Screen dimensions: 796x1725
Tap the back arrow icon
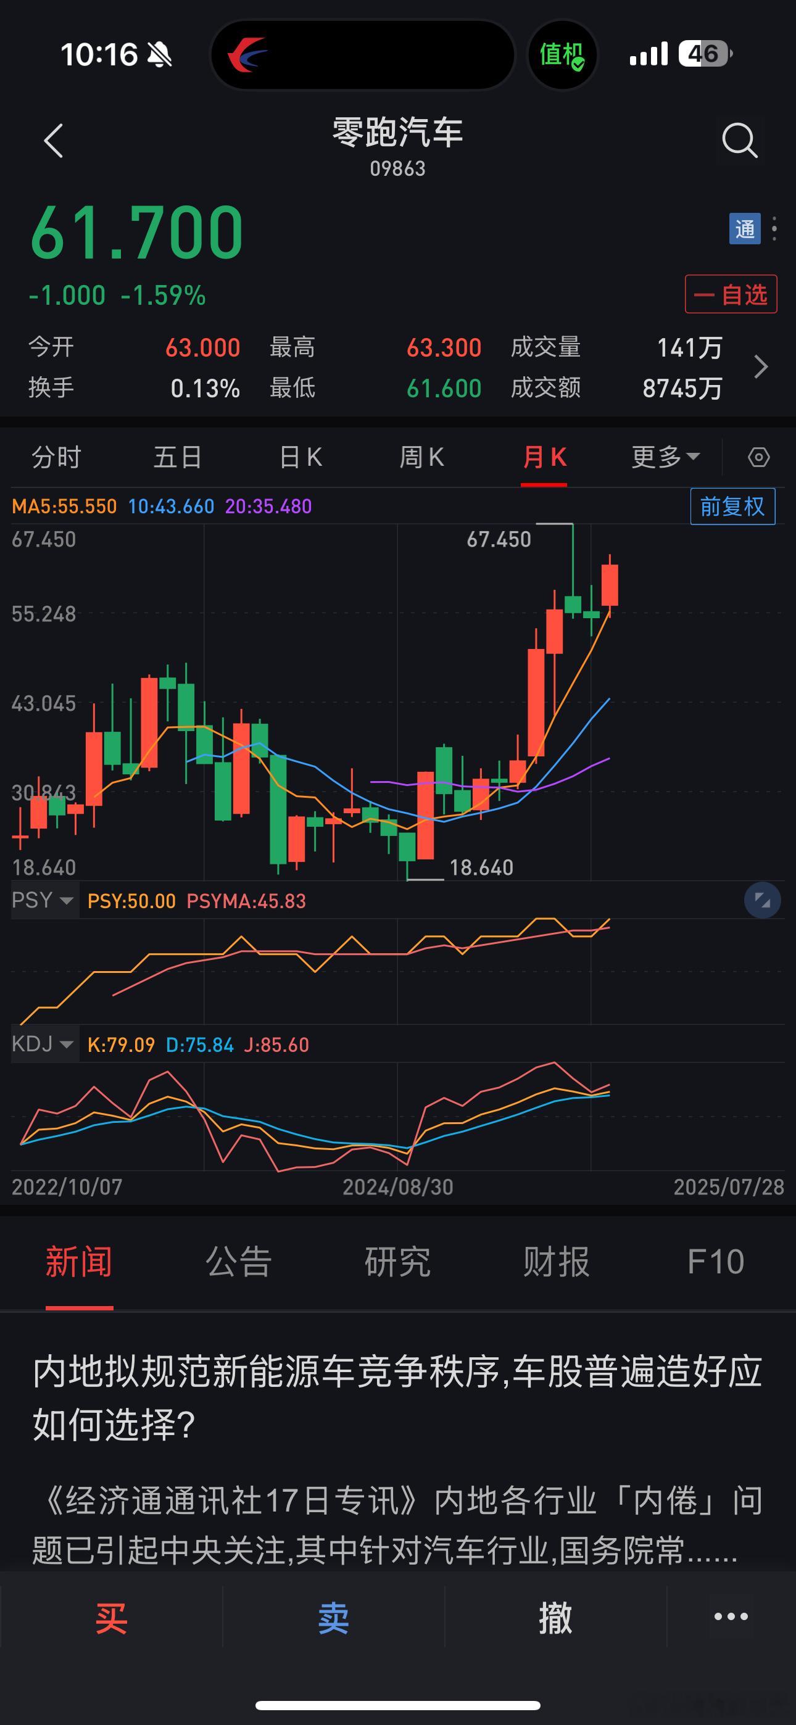point(53,141)
